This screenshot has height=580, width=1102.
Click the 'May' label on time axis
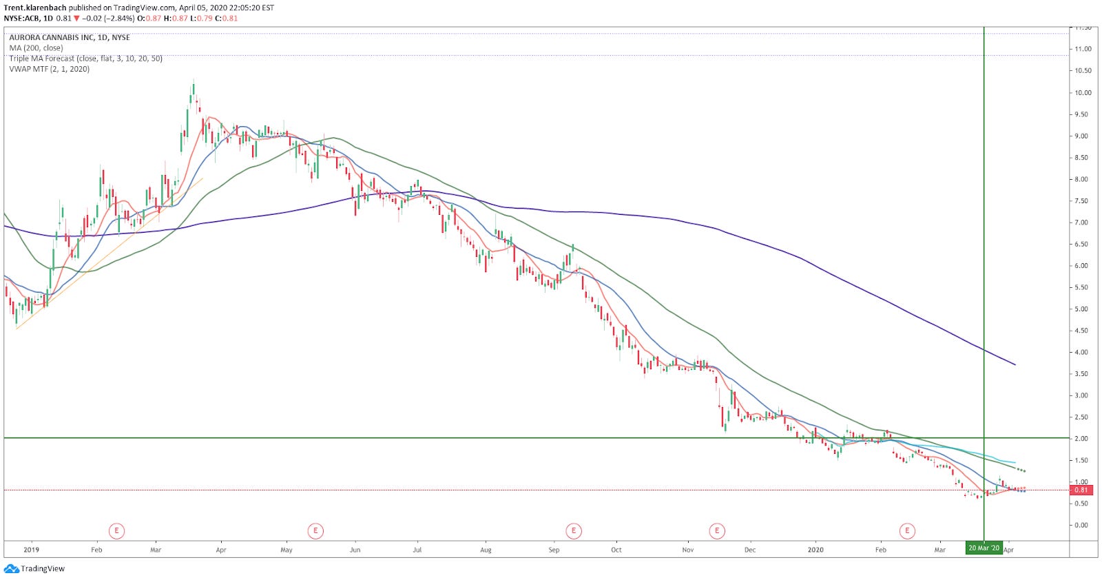click(x=287, y=550)
